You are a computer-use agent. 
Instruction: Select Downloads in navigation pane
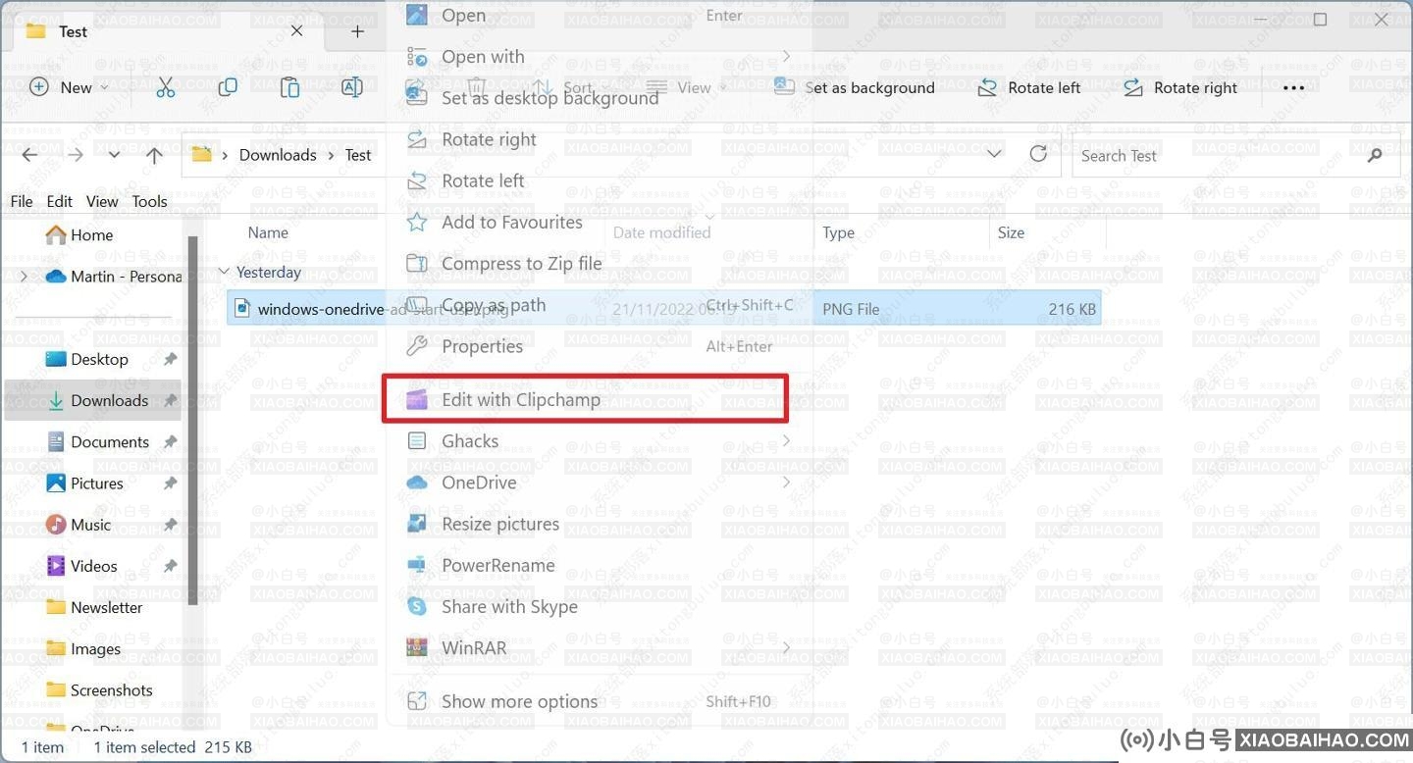click(92, 400)
